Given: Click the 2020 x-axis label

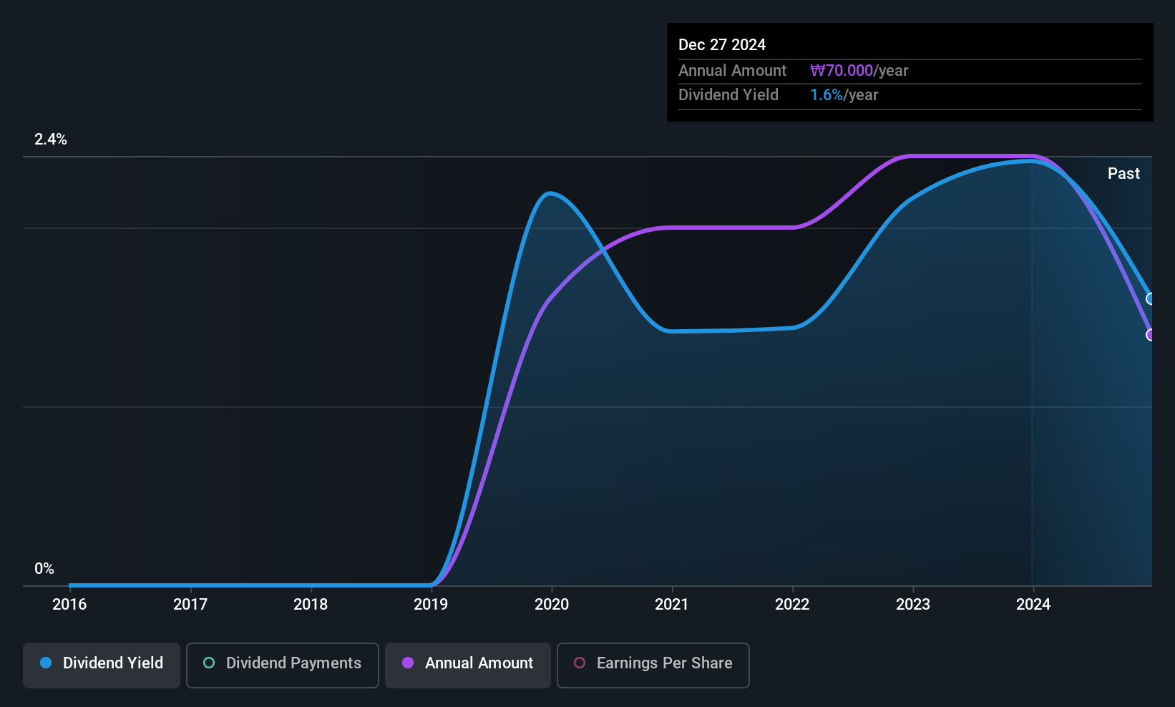Looking at the screenshot, I should (x=552, y=604).
